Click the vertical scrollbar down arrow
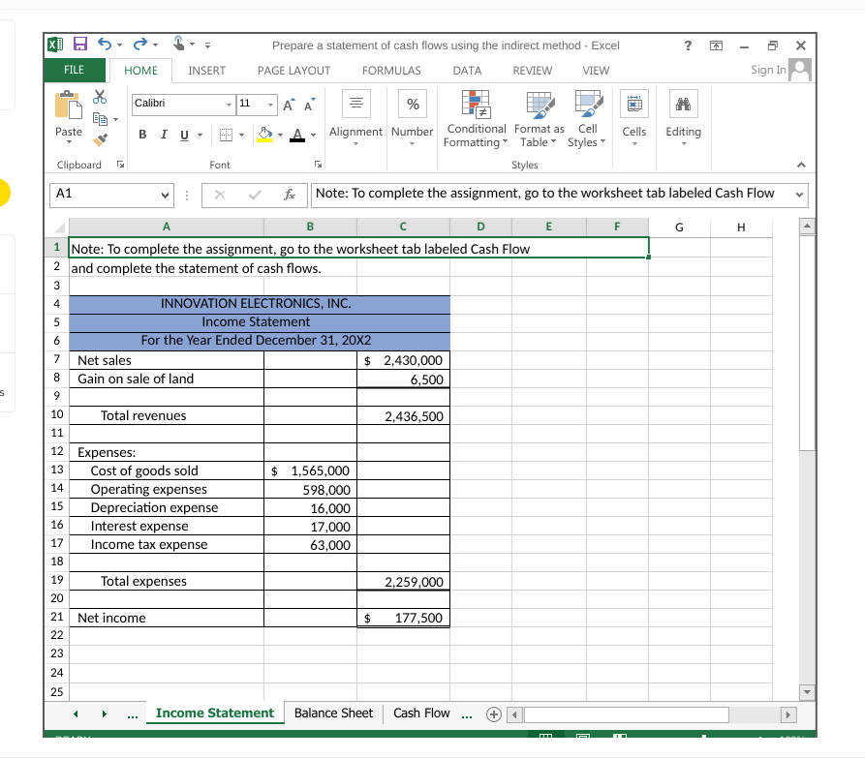Image resolution: width=865 pixels, height=759 pixels. [806, 691]
